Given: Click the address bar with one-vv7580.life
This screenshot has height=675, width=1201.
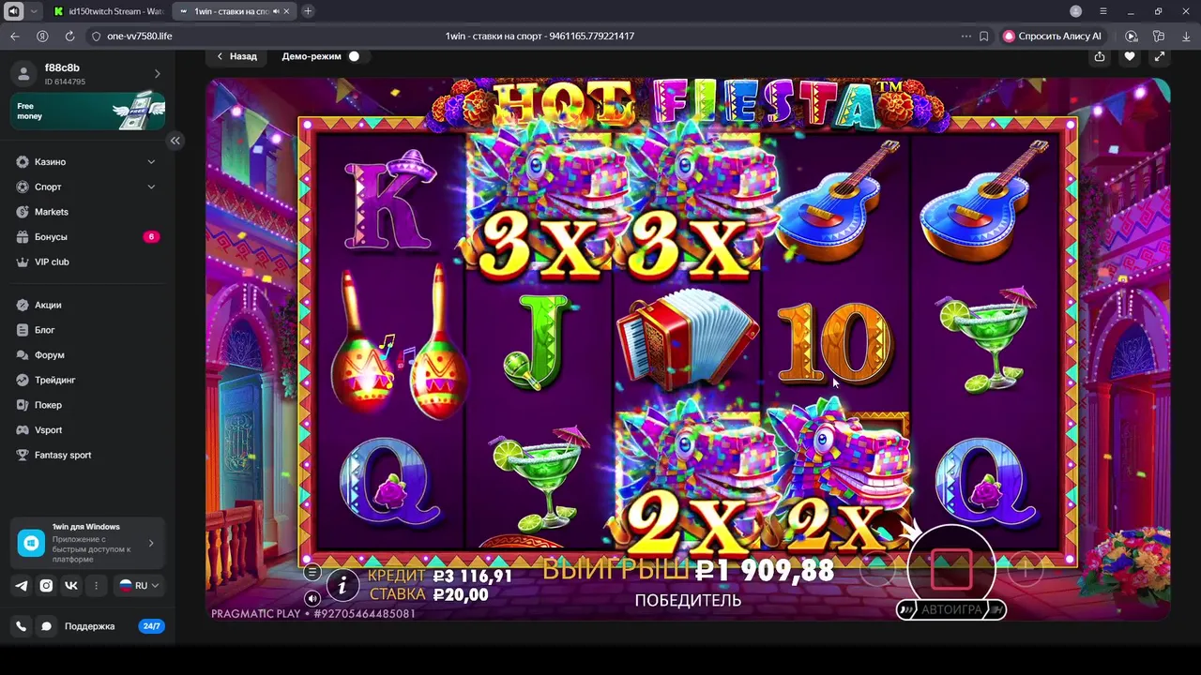Looking at the screenshot, I should point(140,36).
